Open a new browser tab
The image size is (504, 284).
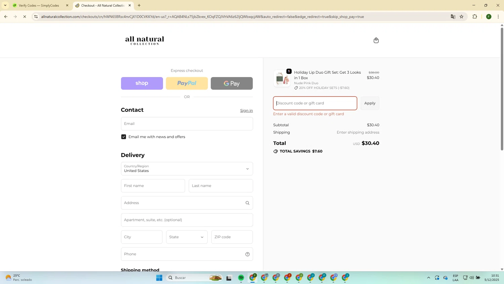[139, 5]
